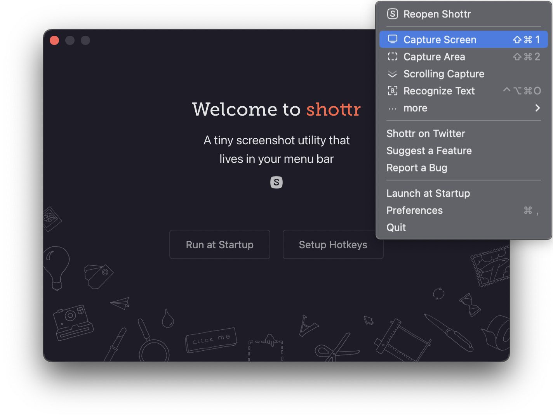This screenshot has height=419, width=553.
Task: Select Report a Bug
Action: tap(464, 168)
